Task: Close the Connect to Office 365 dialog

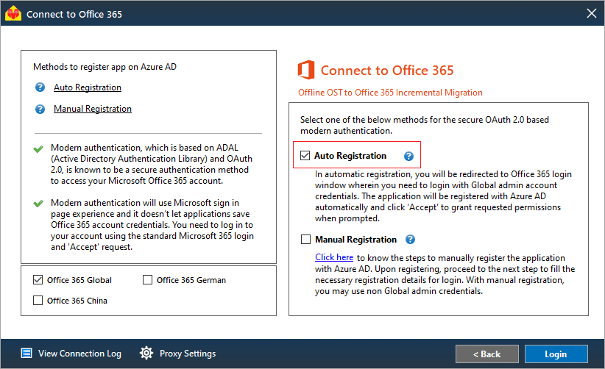Action: pos(592,13)
